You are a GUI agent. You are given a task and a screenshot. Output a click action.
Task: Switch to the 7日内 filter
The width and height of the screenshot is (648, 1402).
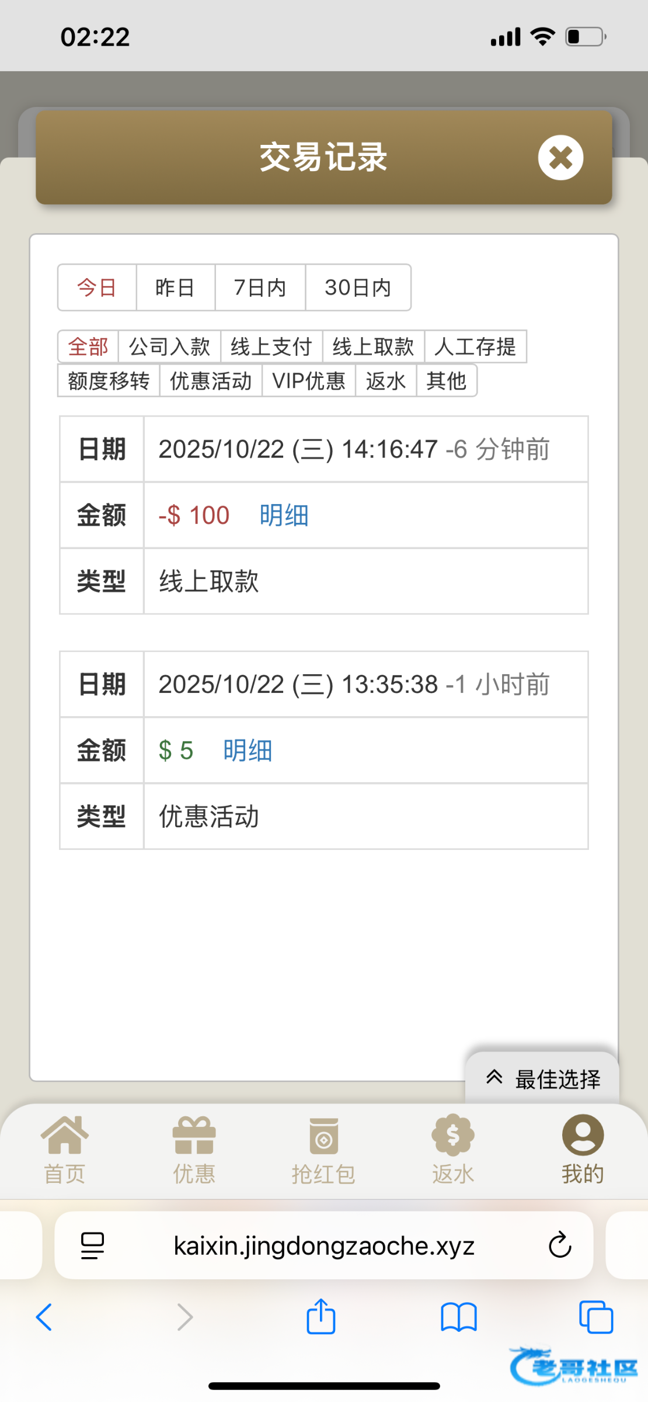(260, 287)
